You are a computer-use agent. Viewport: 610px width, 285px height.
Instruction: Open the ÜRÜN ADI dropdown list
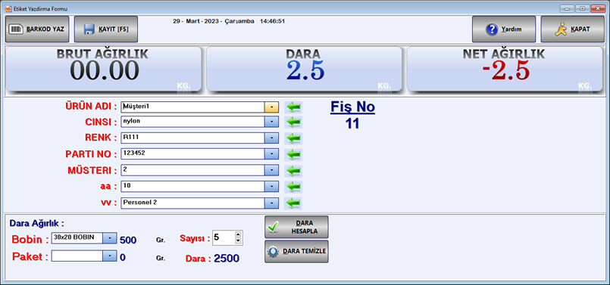click(271, 107)
